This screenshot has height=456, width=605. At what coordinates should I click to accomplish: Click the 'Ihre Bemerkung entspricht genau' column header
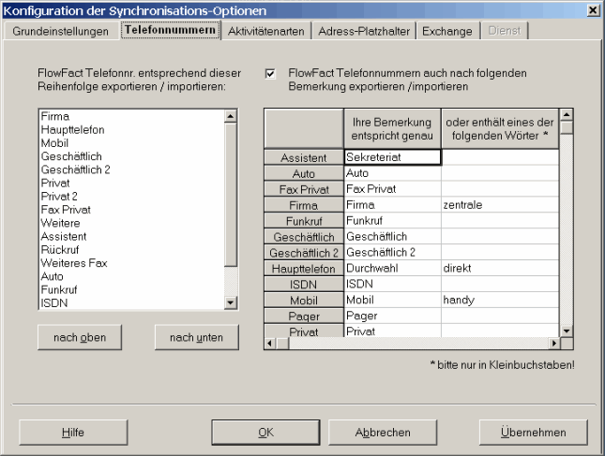(392, 128)
